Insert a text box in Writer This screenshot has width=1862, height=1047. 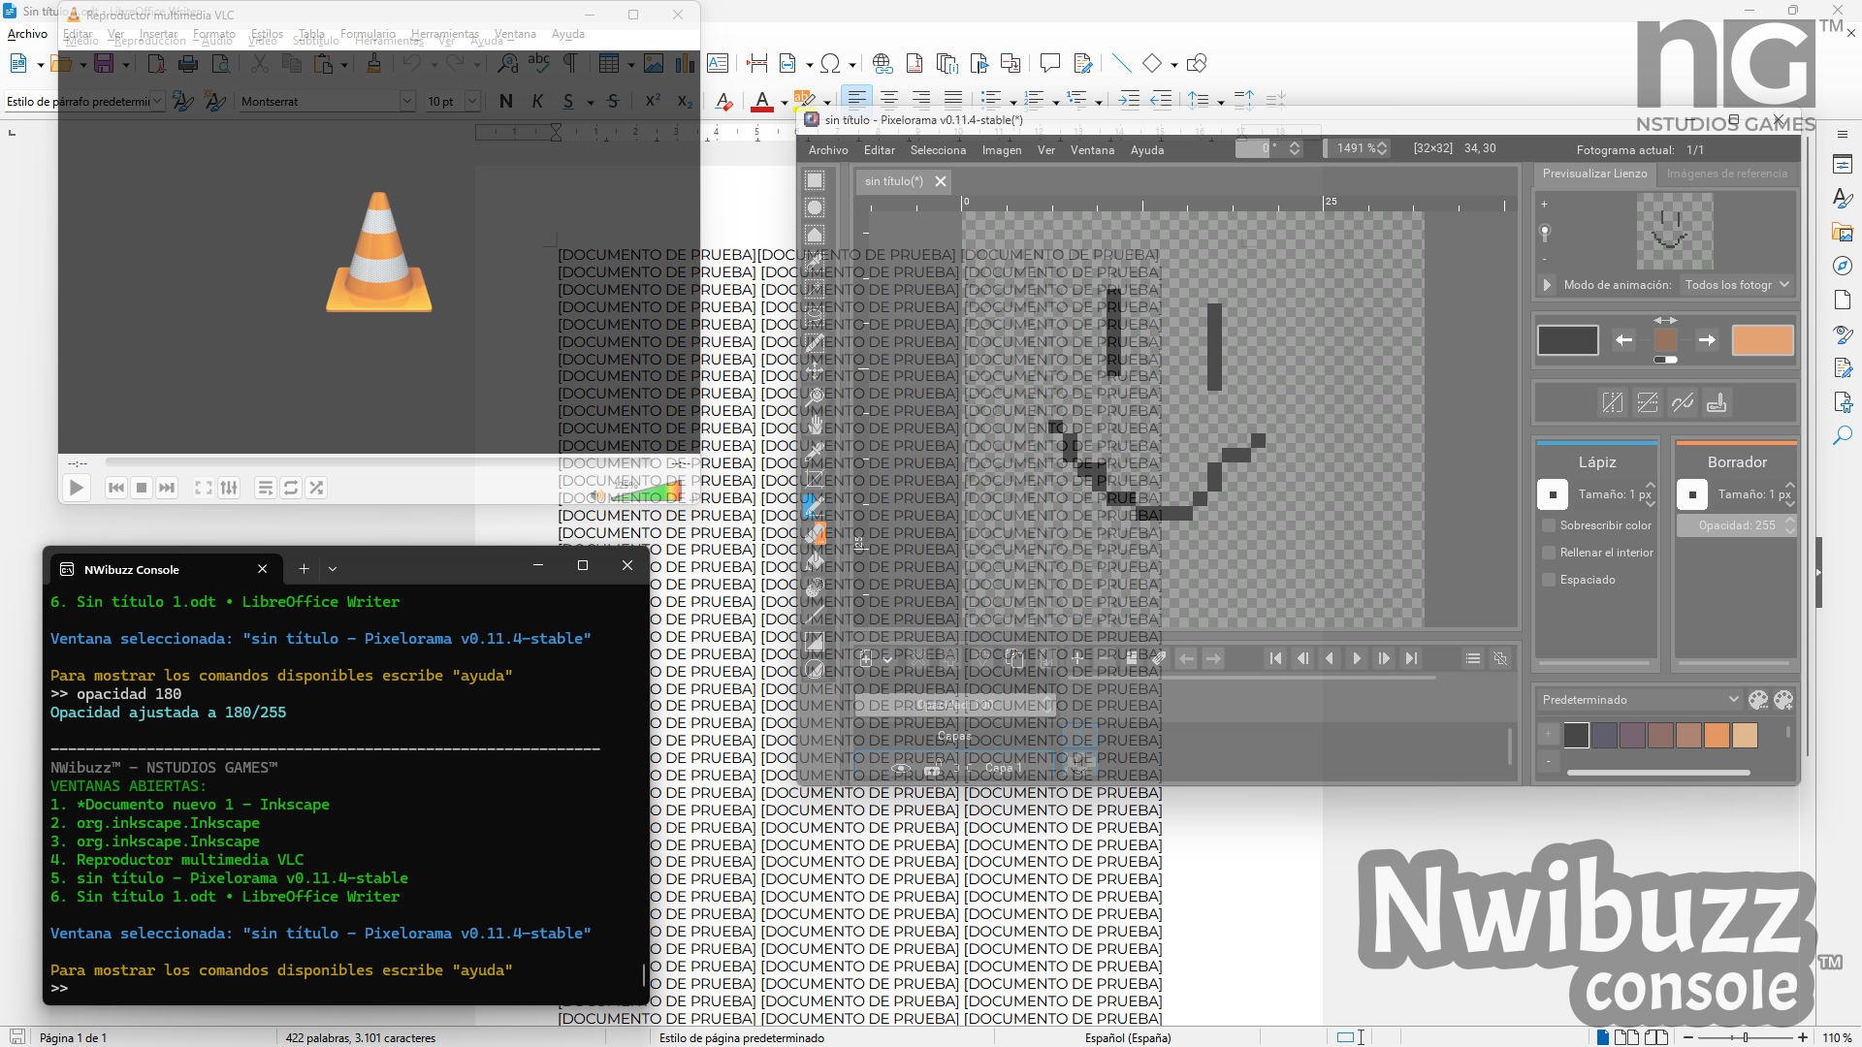pos(718,64)
